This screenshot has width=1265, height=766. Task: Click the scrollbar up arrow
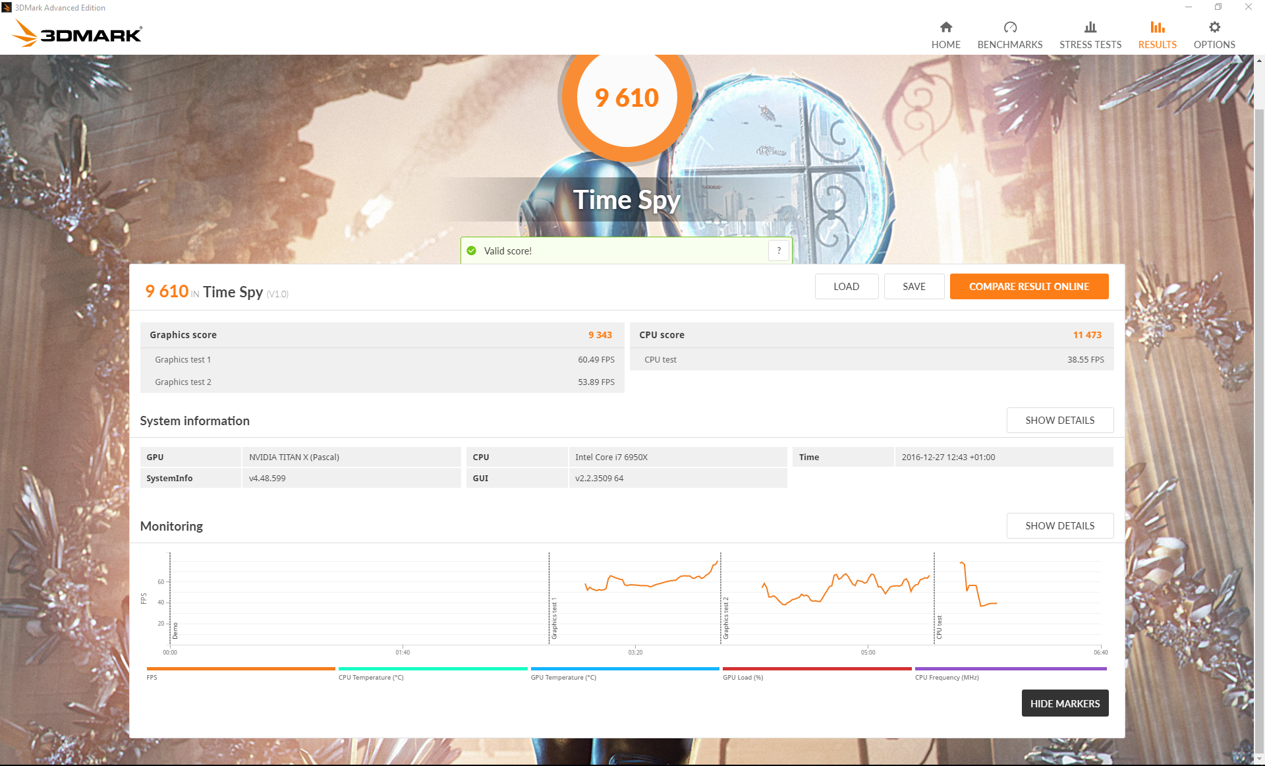1259,61
